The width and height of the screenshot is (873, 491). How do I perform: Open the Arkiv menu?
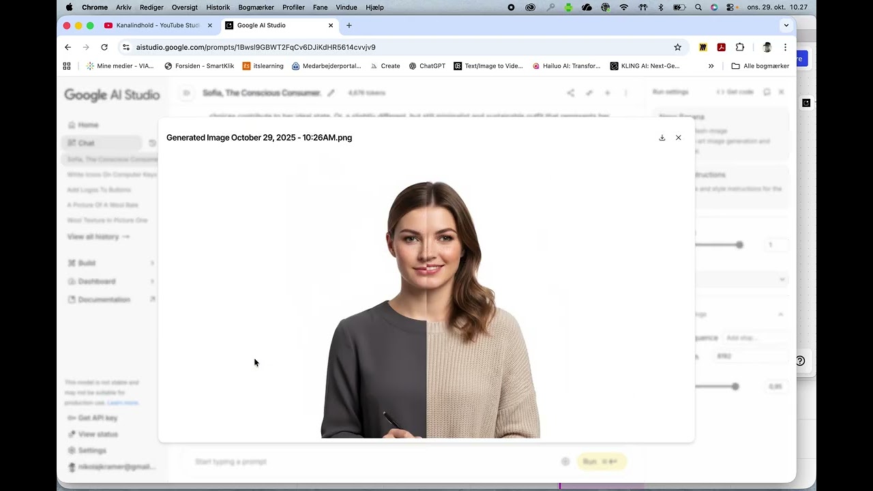coord(123,7)
